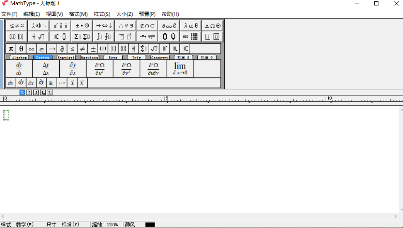Insert the partial derivative symbol
Viewport: 403px width, 228px height.
pyautogui.click(x=62, y=48)
